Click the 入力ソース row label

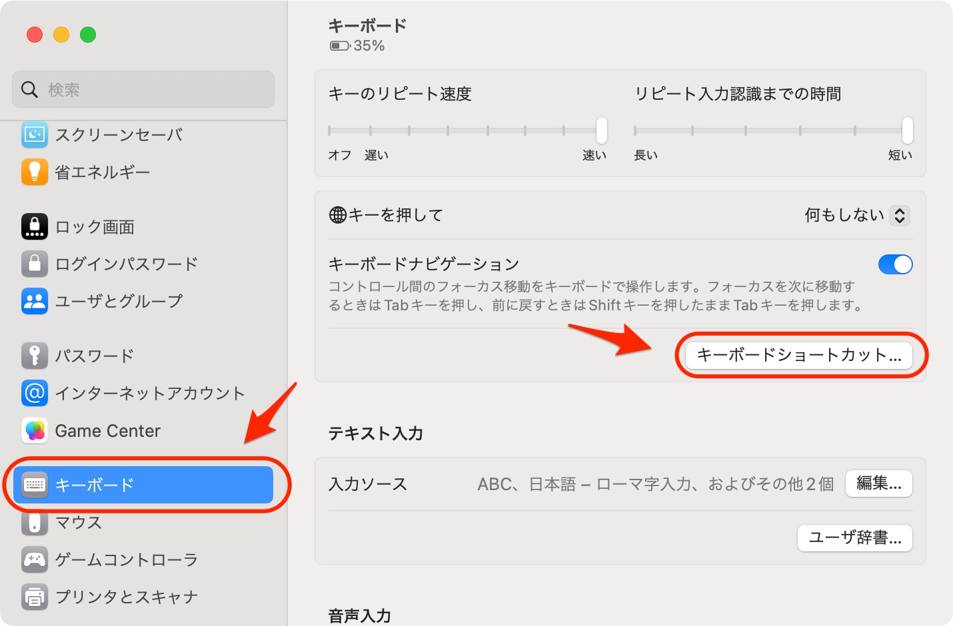click(x=368, y=484)
